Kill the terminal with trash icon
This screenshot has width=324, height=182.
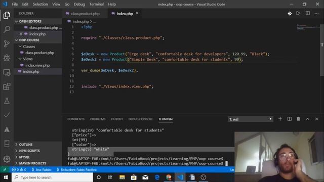click(x=298, y=119)
